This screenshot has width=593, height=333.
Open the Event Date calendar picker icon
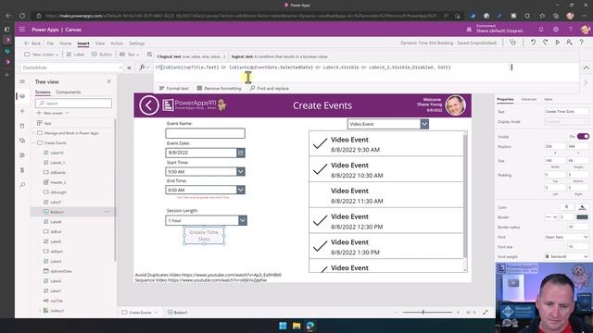[241, 153]
